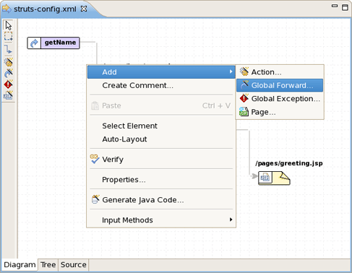Switch to the Source tab

74,265
